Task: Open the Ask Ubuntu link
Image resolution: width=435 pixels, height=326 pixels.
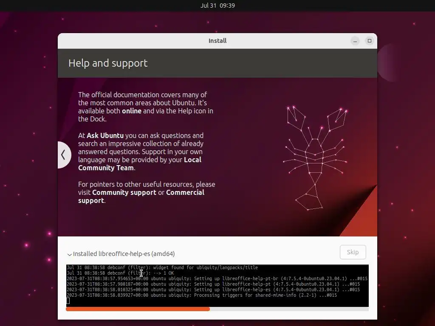Action: click(105, 135)
